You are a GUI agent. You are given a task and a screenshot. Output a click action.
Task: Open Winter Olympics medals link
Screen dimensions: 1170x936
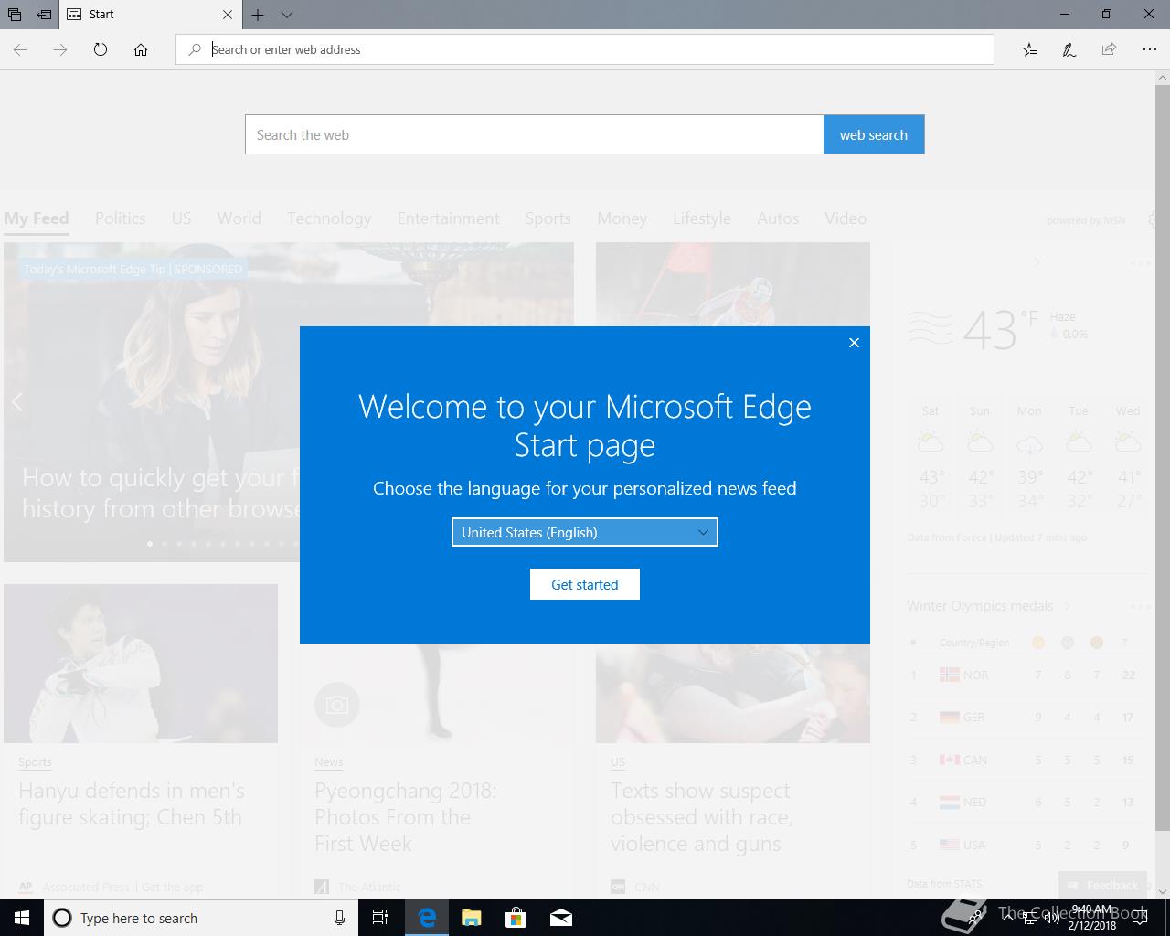980,606
